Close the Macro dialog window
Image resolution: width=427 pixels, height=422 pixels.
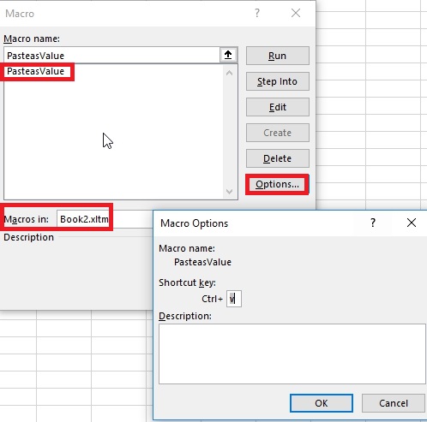(296, 13)
